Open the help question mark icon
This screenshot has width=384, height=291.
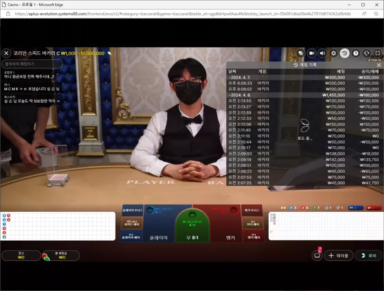click(356, 53)
